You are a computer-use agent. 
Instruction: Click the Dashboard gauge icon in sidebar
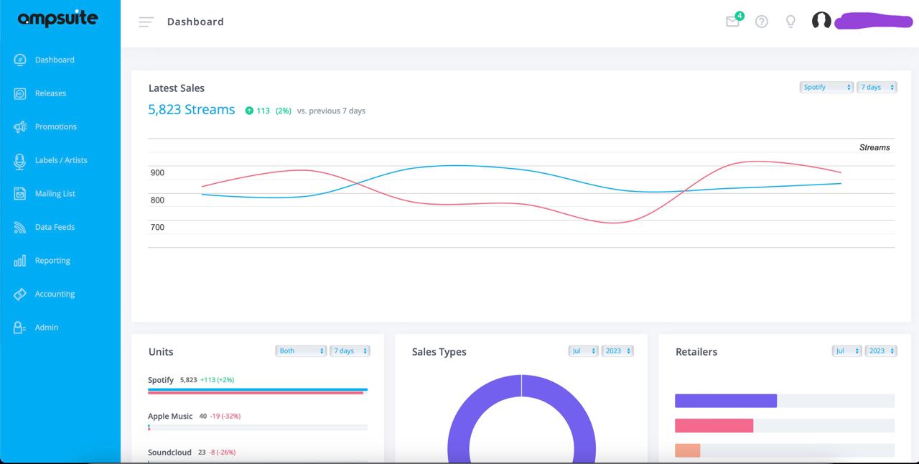click(20, 60)
